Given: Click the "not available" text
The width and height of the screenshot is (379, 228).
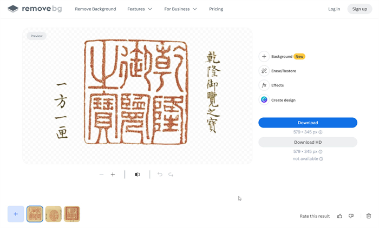Looking at the screenshot, I should click(x=305, y=159).
